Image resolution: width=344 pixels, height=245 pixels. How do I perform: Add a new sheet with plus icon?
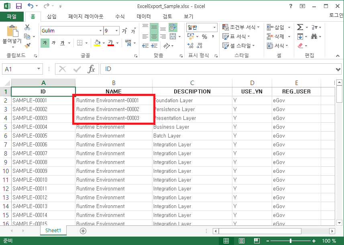(x=83, y=231)
